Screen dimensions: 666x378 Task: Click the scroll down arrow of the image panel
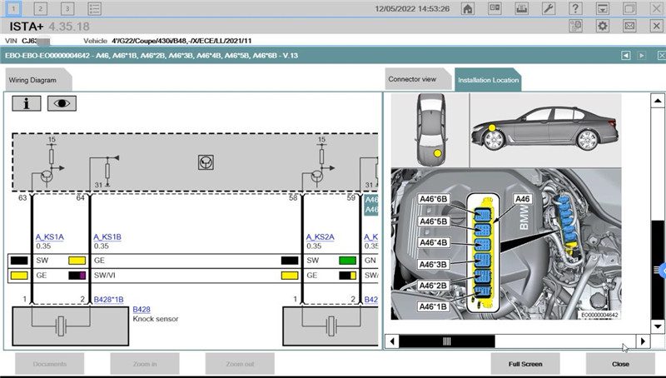pyautogui.click(x=658, y=326)
